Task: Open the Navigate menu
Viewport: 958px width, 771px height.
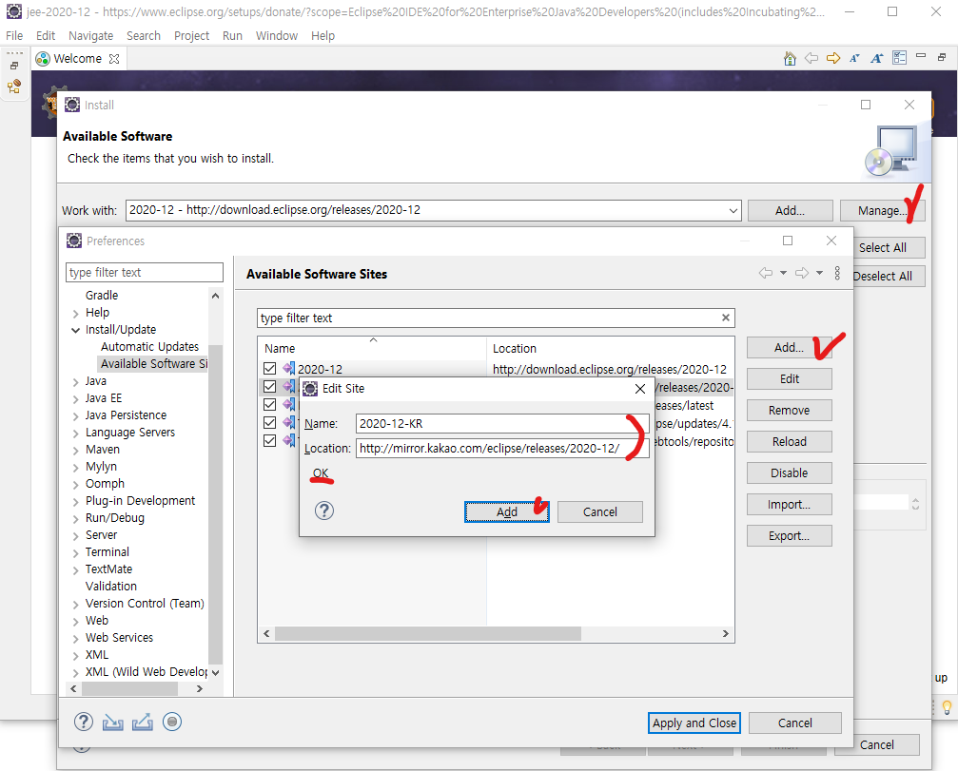Action: click(x=90, y=36)
